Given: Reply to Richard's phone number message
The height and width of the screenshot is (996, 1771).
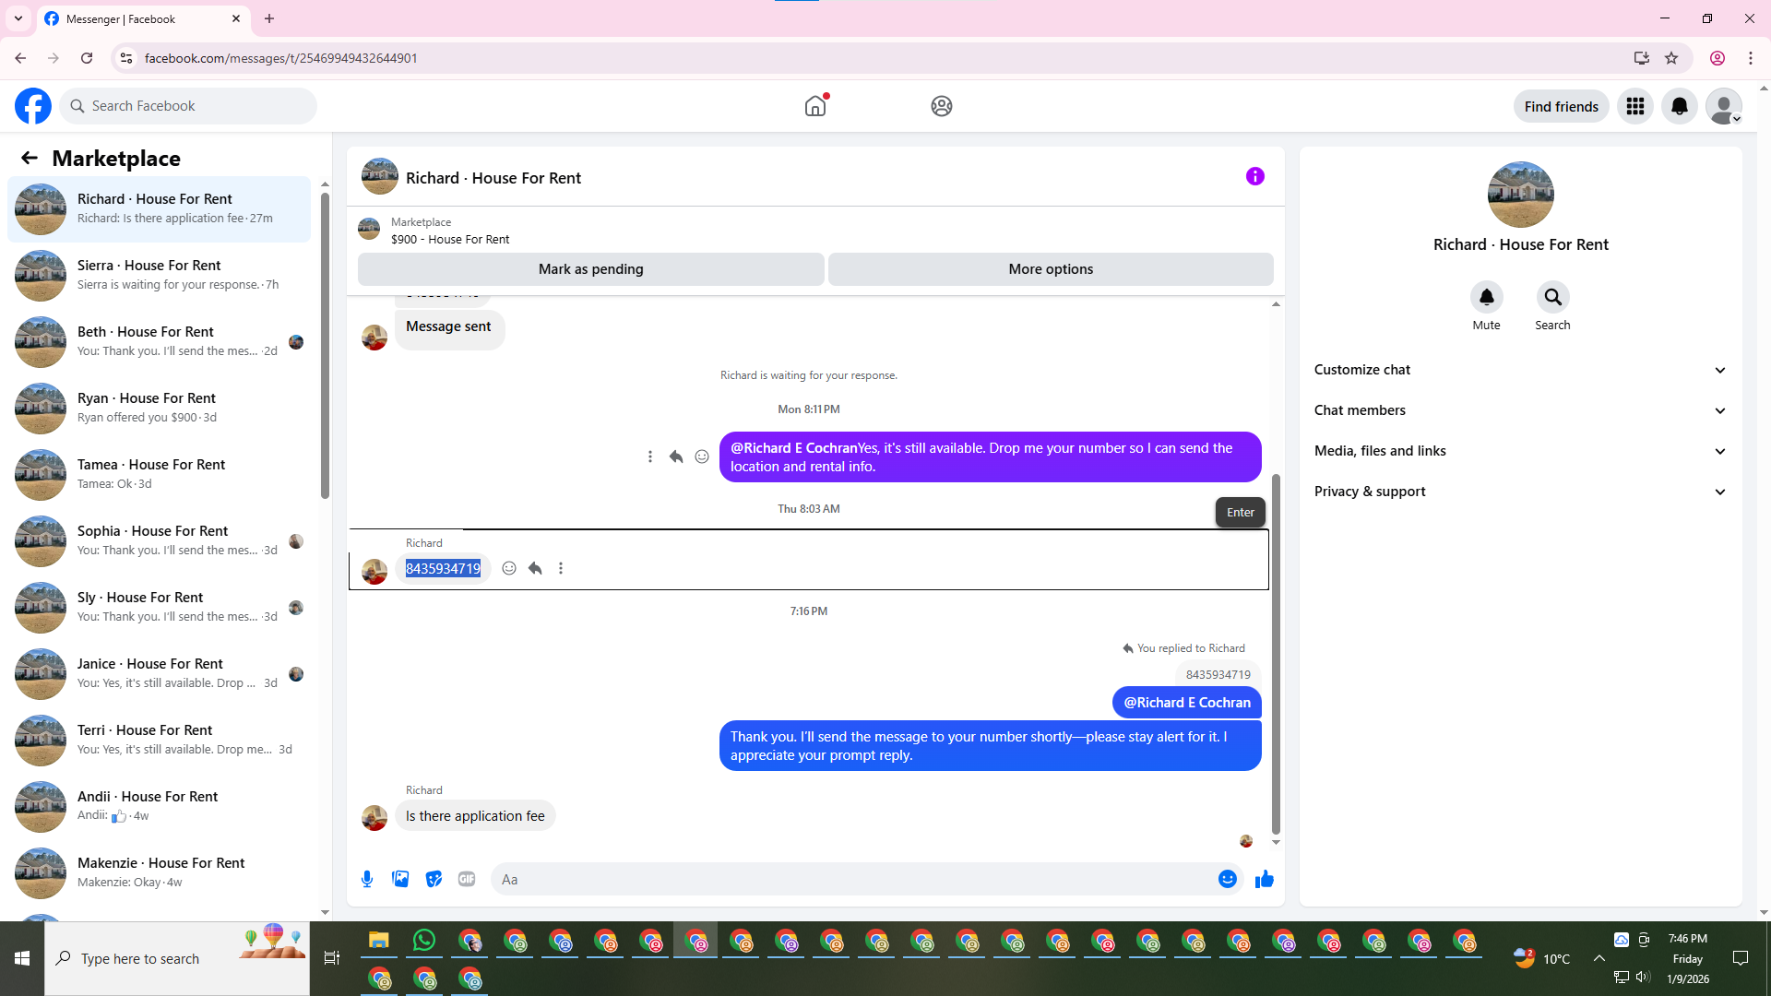Looking at the screenshot, I should 535,568.
